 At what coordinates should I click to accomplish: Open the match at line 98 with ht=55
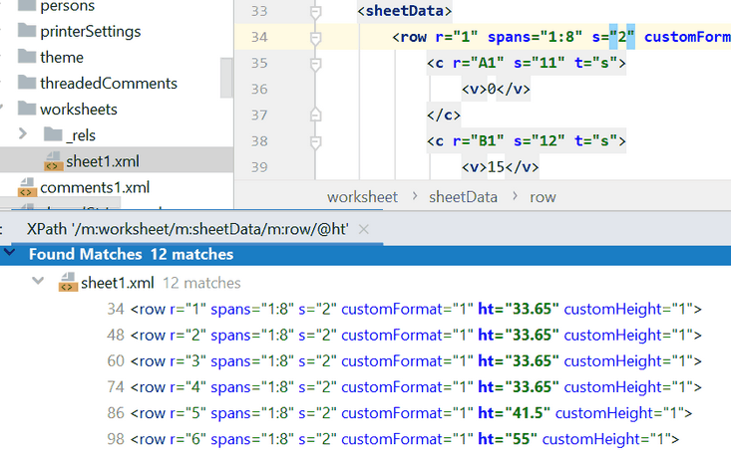(399, 438)
